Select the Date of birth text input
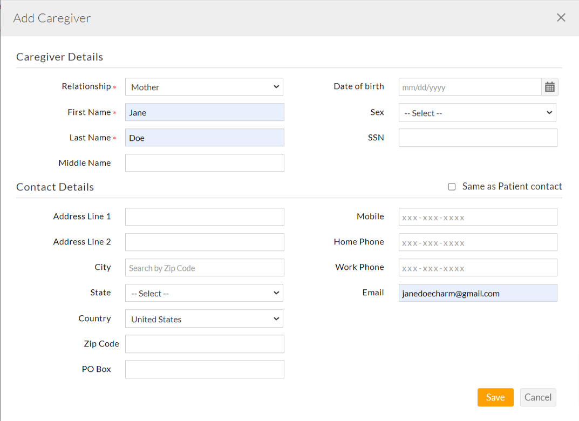The width and height of the screenshot is (579, 421). pos(469,87)
